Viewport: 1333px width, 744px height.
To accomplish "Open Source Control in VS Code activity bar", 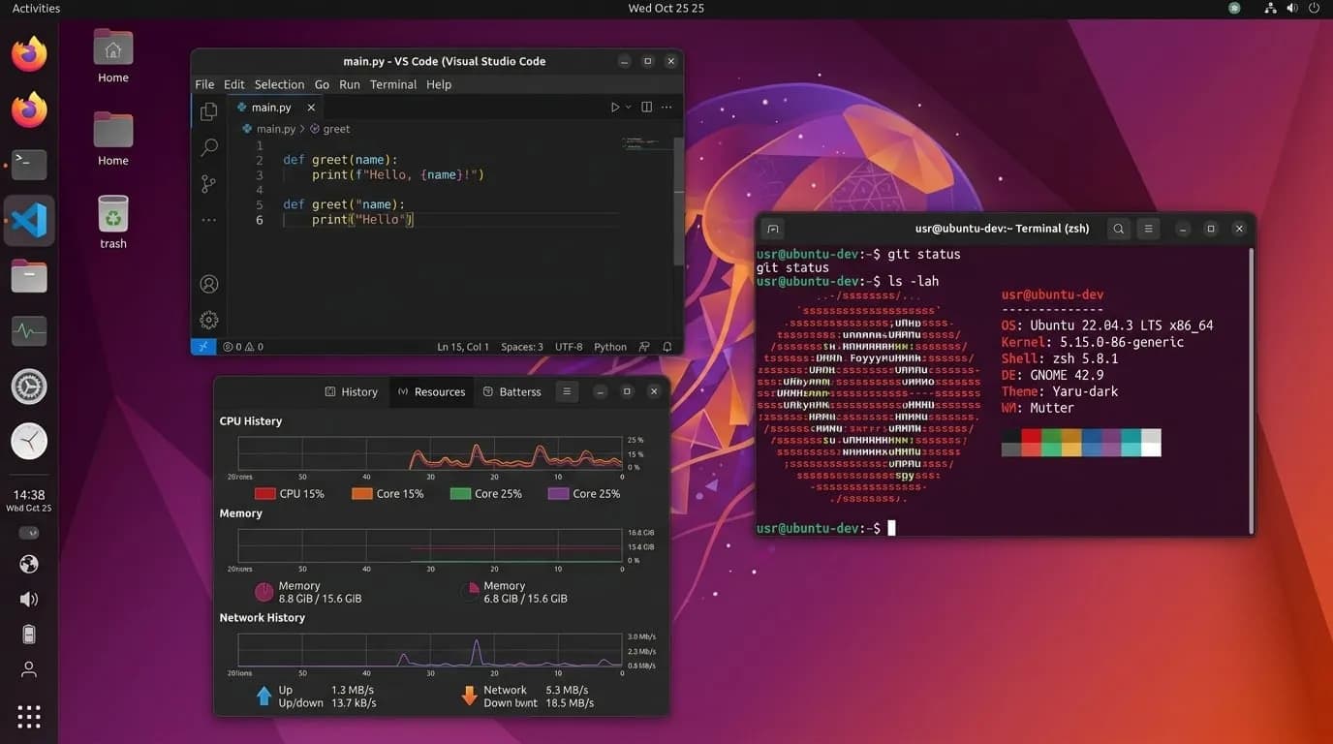I will pos(208,183).
